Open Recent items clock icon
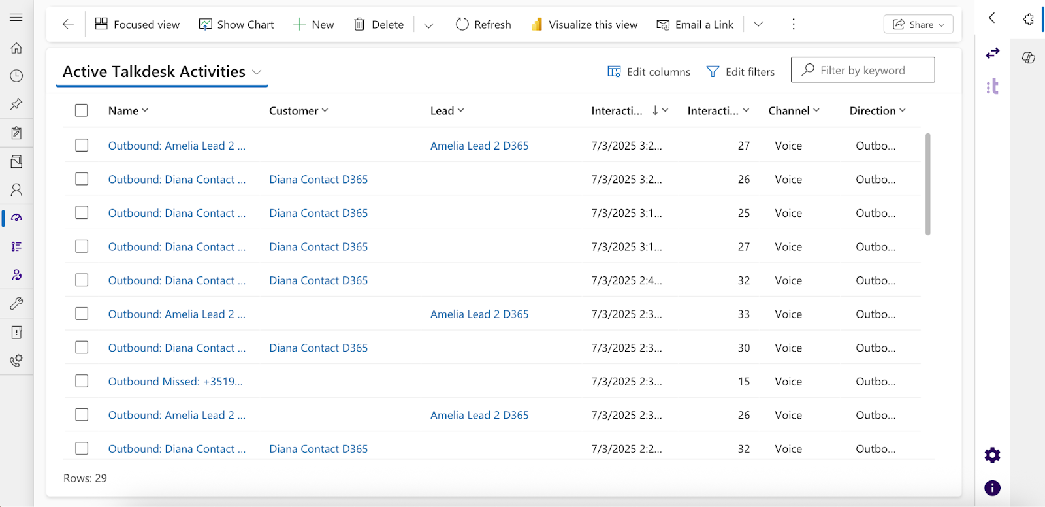The width and height of the screenshot is (1045, 507). click(x=16, y=76)
